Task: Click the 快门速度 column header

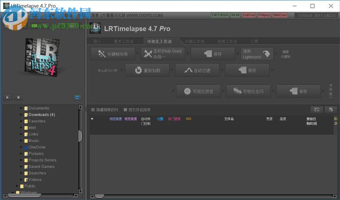Action: [x=174, y=119]
